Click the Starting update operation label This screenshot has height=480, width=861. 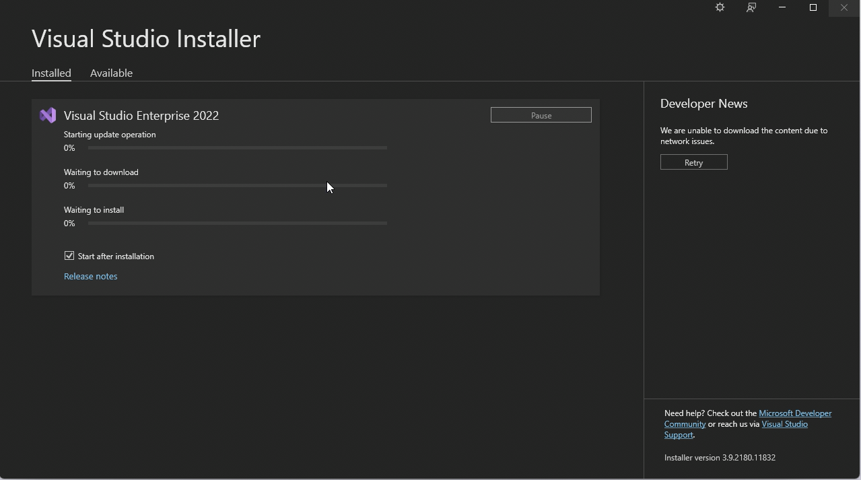tap(110, 135)
